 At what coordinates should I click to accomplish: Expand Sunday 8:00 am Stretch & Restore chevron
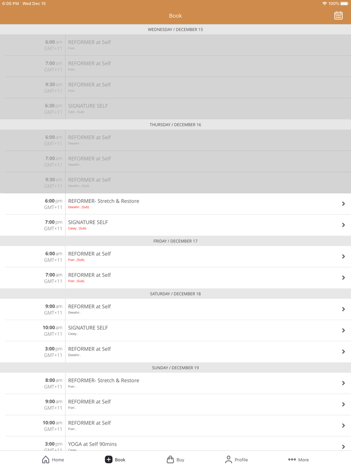pyautogui.click(x=343, y=383)
